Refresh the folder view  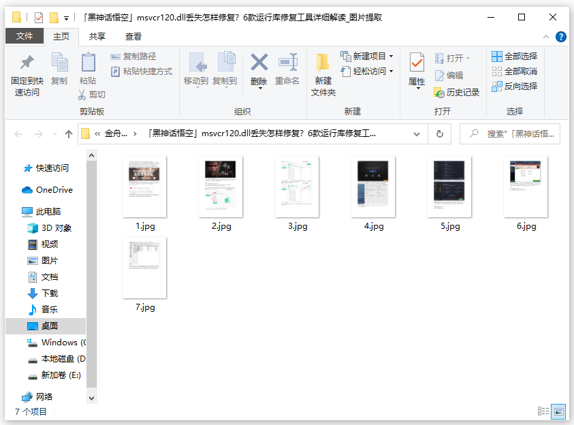tap(440, 134)
